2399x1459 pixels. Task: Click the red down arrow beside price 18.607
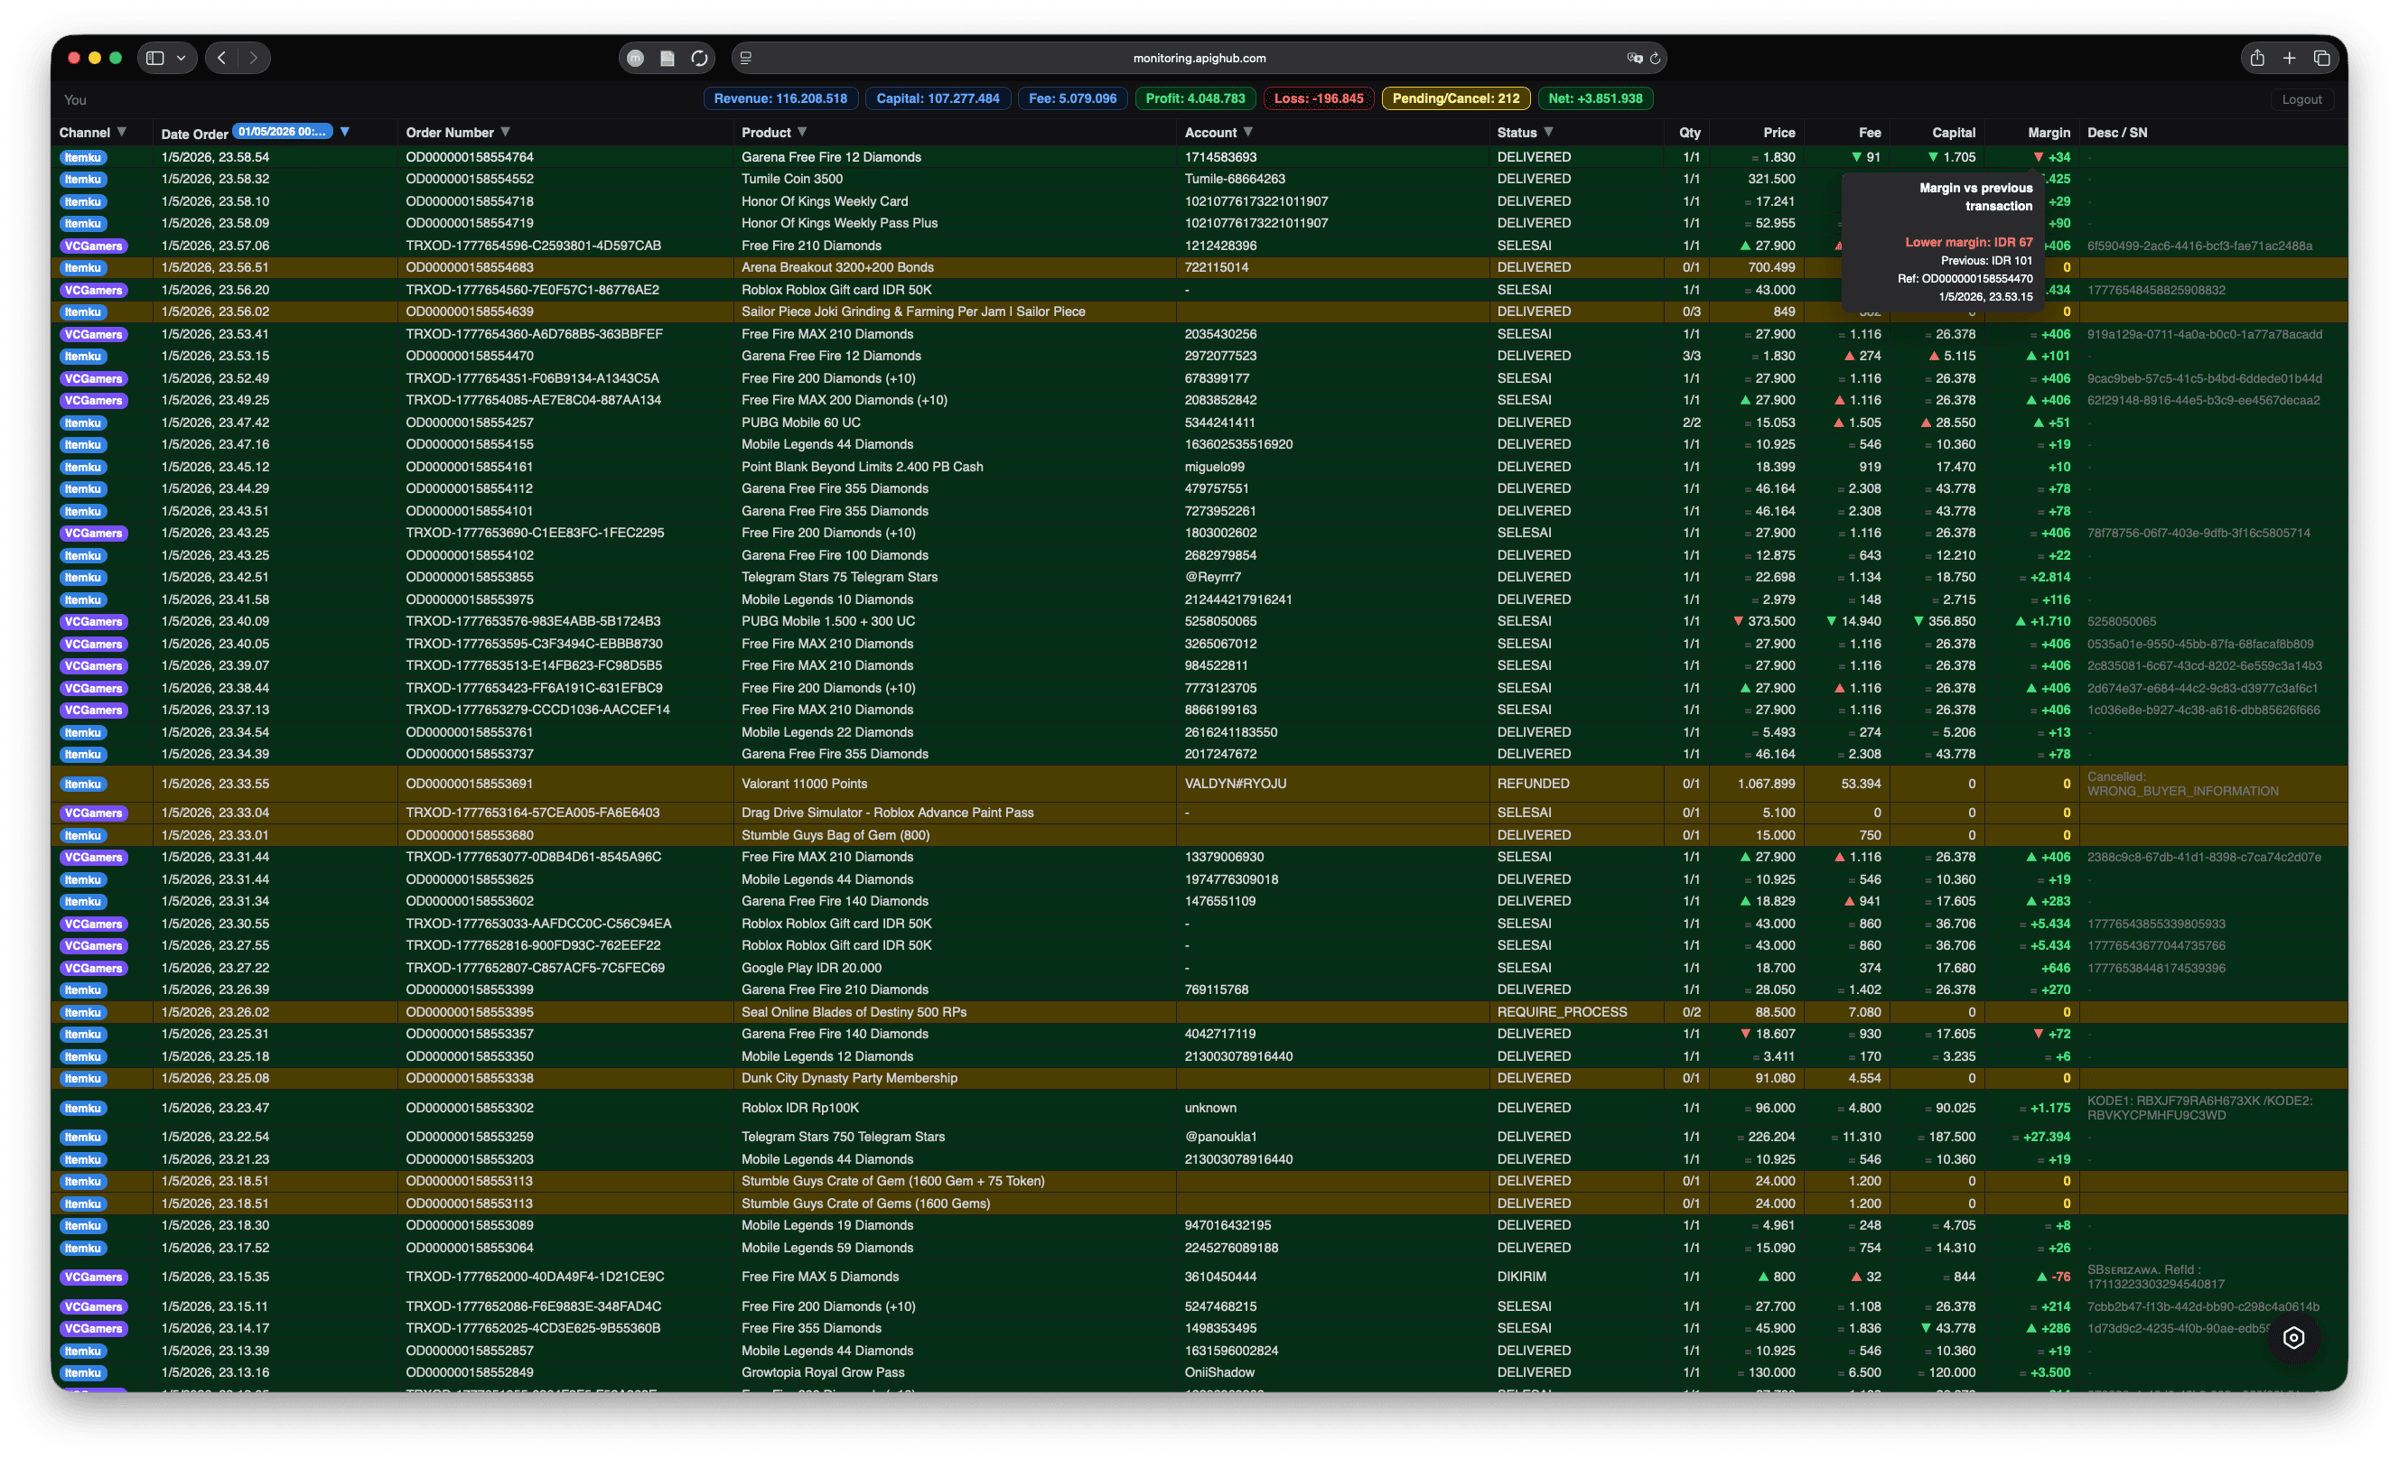[x=1745, y=1035]
